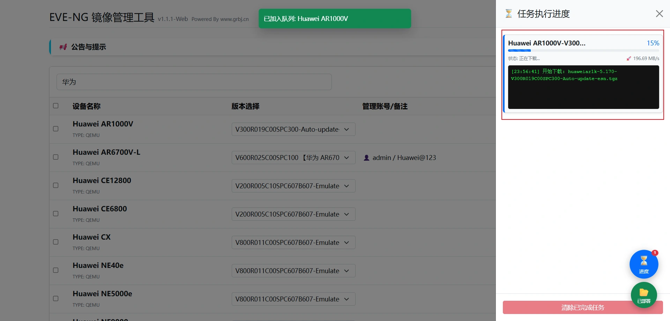The height and width of the screenshot is (321, 670).
Task: Click the Huawei NE40e device name
Action: point(98,265)
